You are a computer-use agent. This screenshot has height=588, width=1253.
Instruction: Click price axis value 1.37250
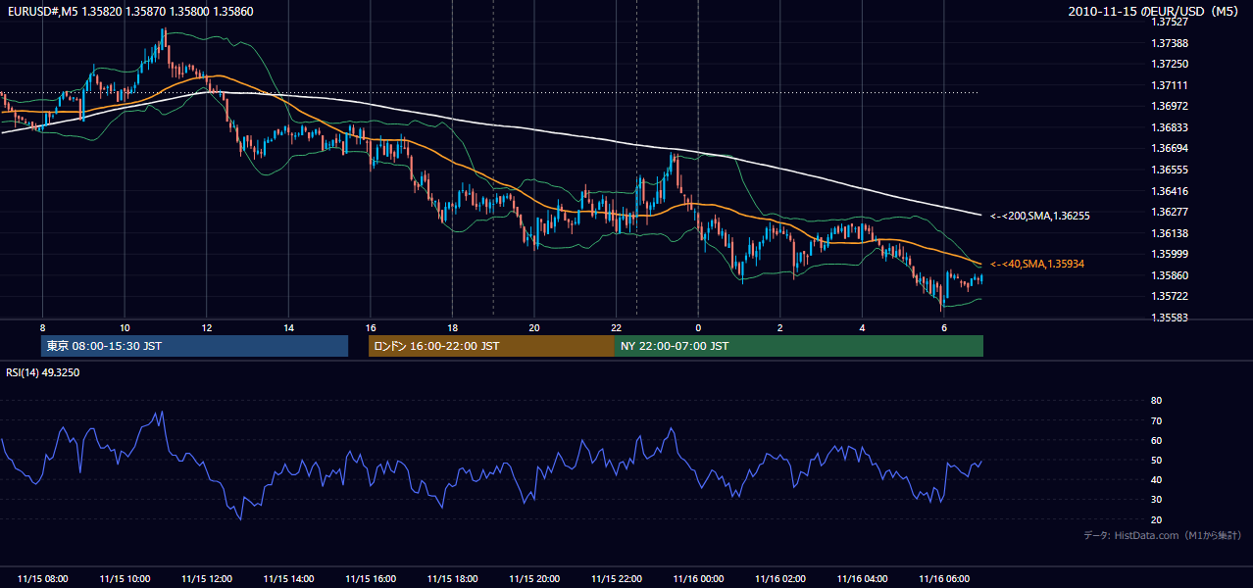1170,65
